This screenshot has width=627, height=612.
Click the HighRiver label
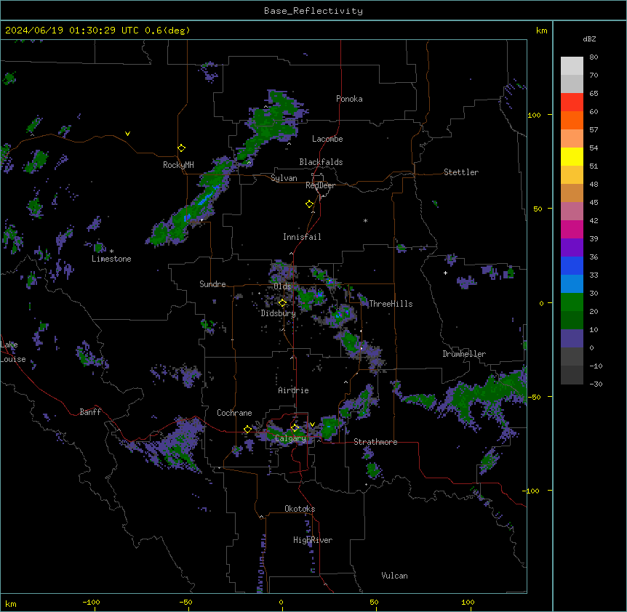(313, 540)
